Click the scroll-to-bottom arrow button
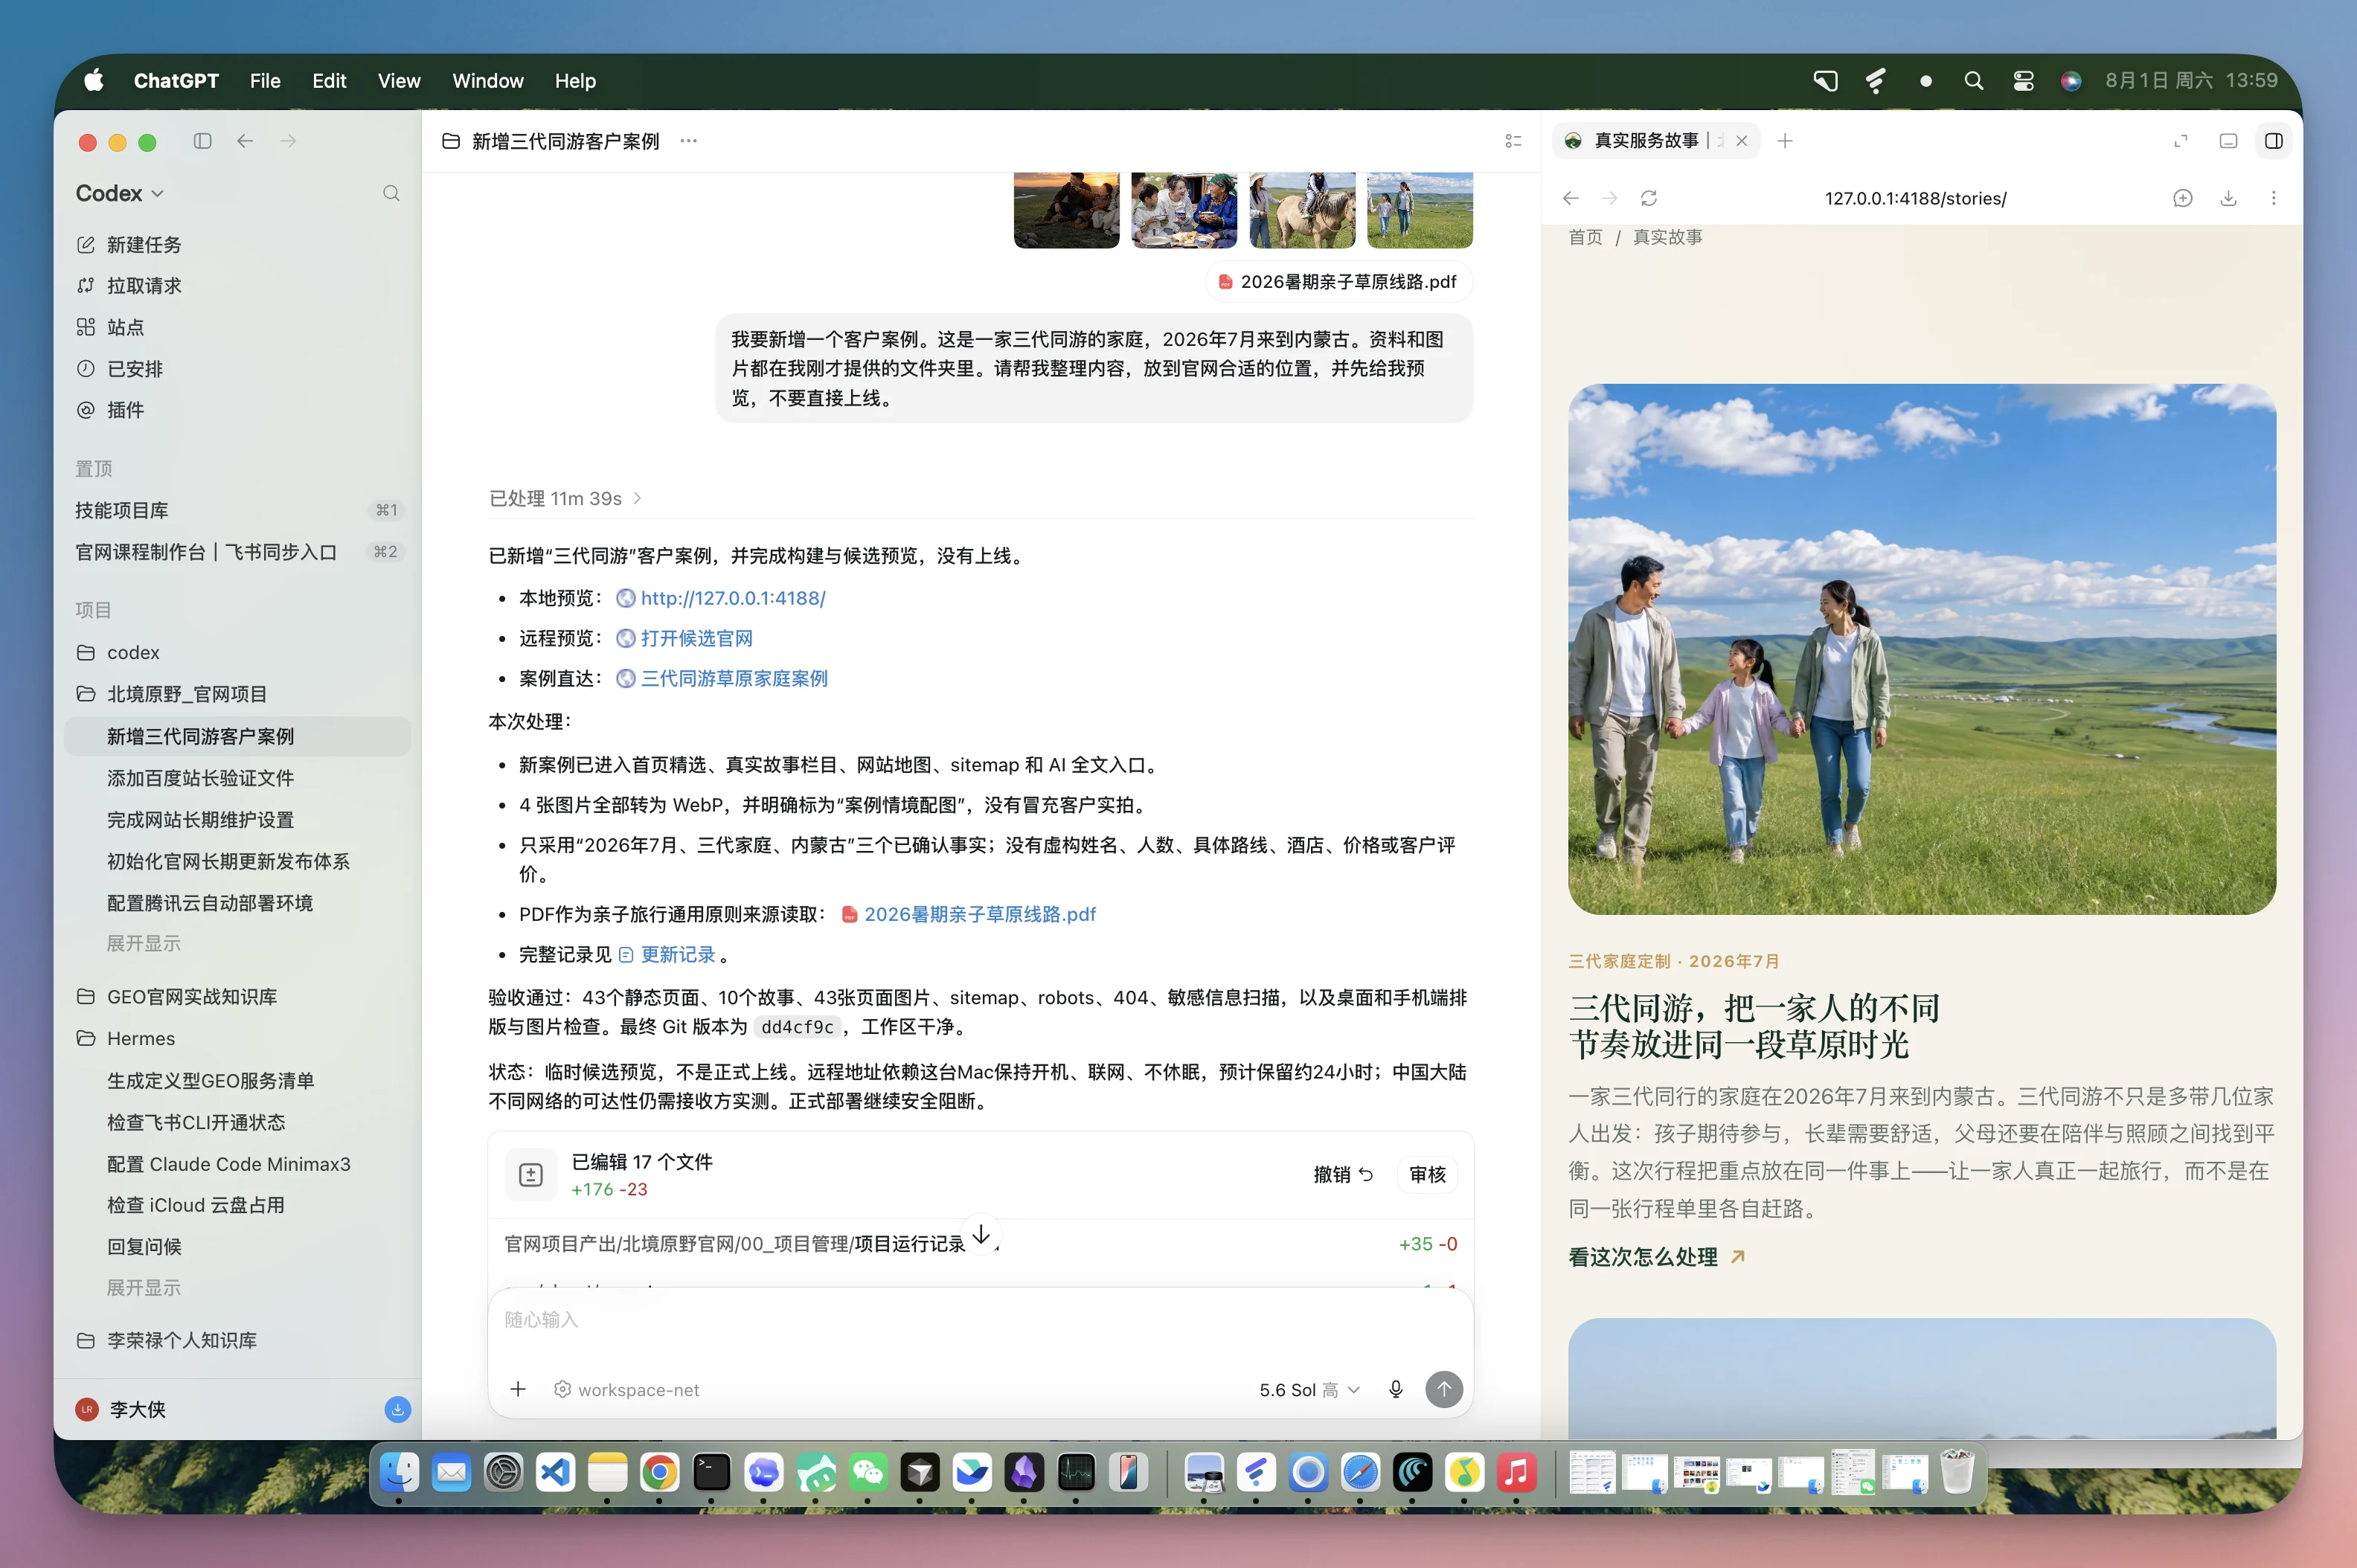 pyautogui.click(x=981, y=1235)
